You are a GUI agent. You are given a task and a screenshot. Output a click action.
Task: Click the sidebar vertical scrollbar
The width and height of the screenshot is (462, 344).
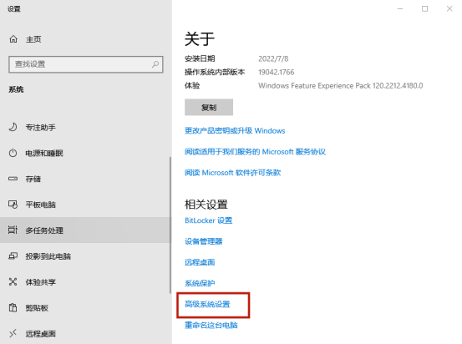click(170, 225)
